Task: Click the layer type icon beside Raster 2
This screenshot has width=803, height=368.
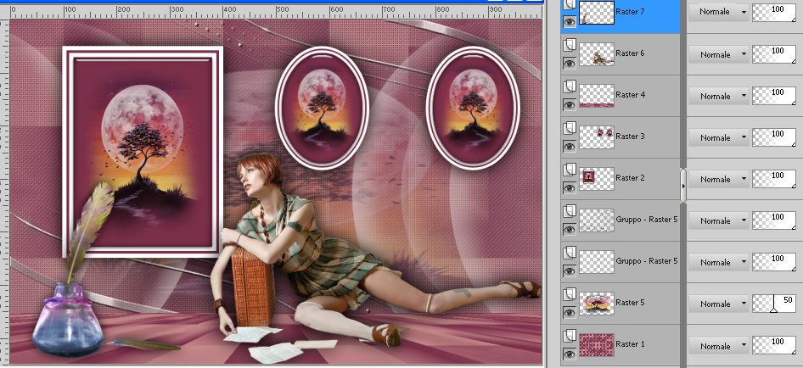Action: [x=569, y=170]
